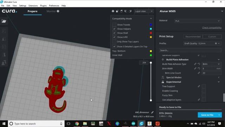
Task: Click the left side view camera icon
Action: click(126, 11)
